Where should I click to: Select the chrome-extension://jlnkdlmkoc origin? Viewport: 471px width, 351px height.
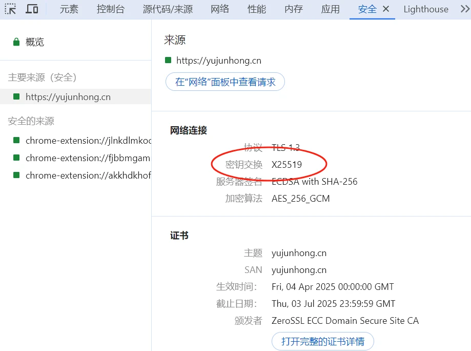coord(88,141)
